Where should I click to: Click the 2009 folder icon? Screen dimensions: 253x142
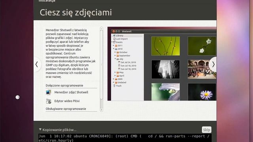116,79
